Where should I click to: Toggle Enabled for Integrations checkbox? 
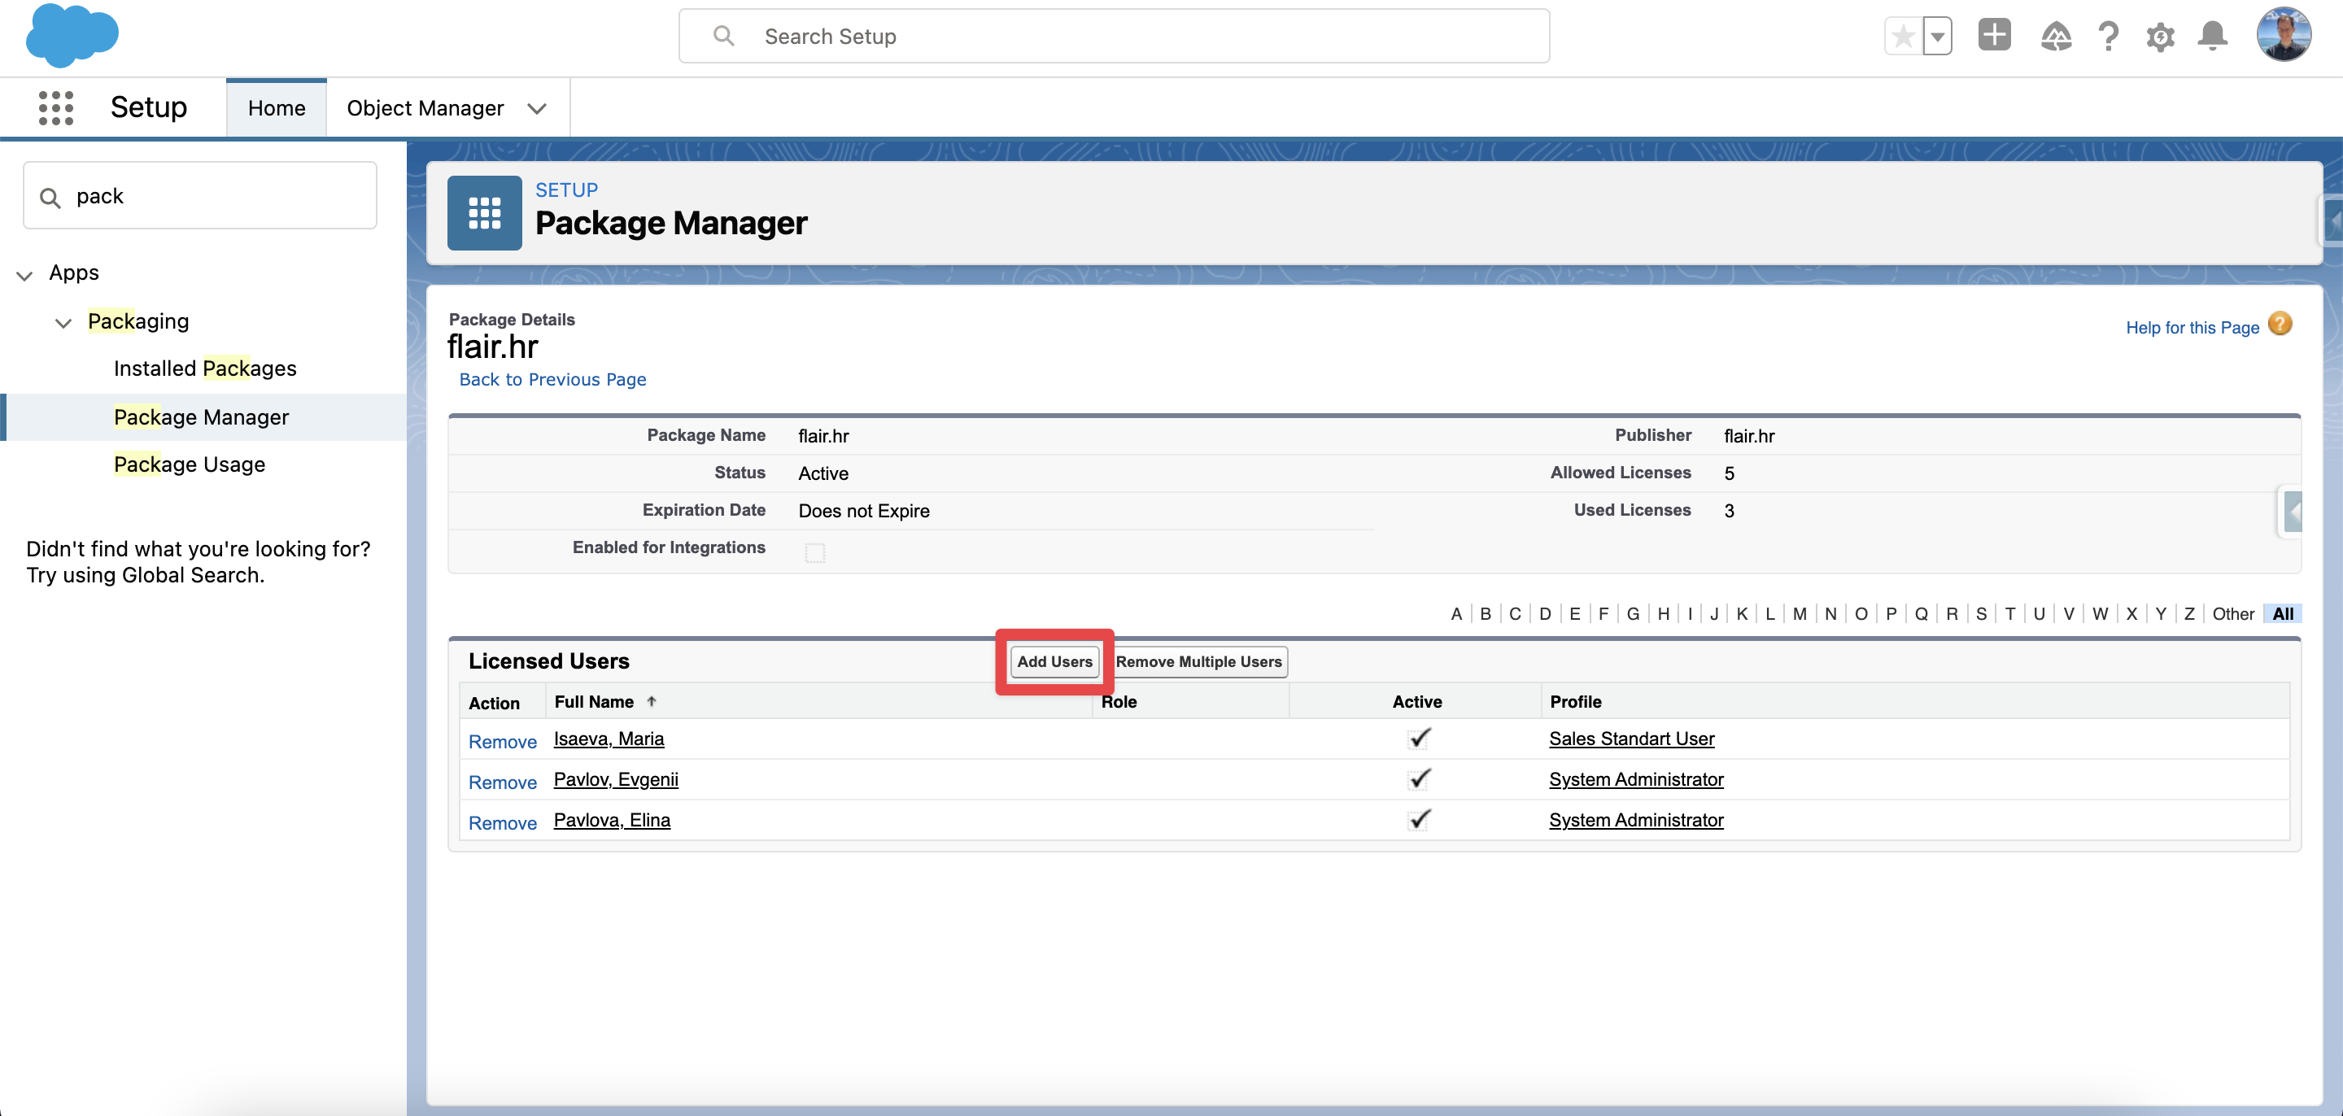click(815, 552)
